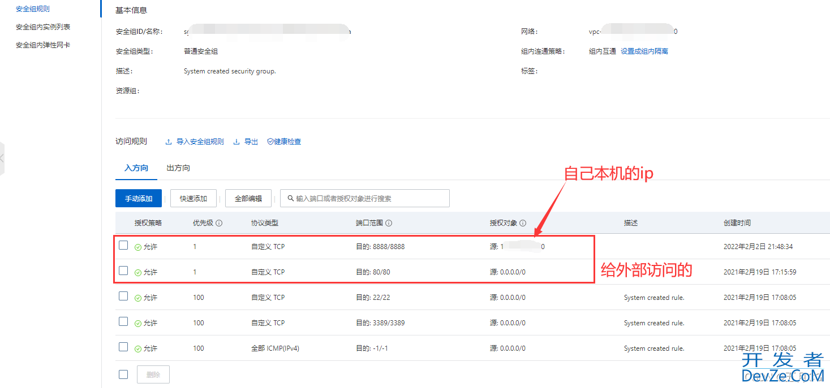
Task: Tick the checkbox for the ICMP rule
Action: click(123, 347)
